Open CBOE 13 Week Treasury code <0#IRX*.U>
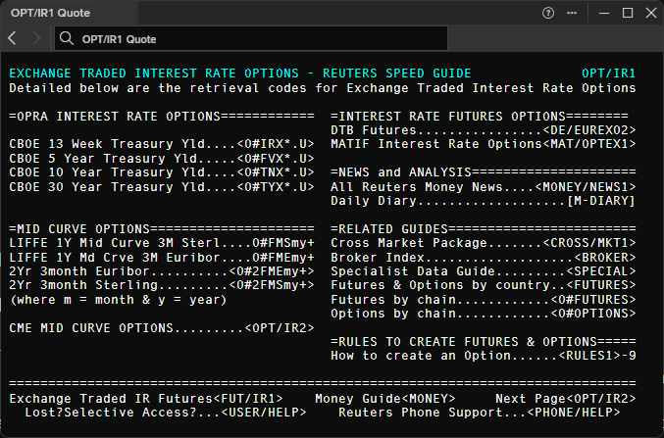Viewport: 664px width, 438px height. 276,144
